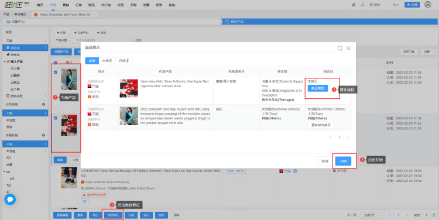Uncheck the woman-in-blue product checkbox

pos(56,72)
